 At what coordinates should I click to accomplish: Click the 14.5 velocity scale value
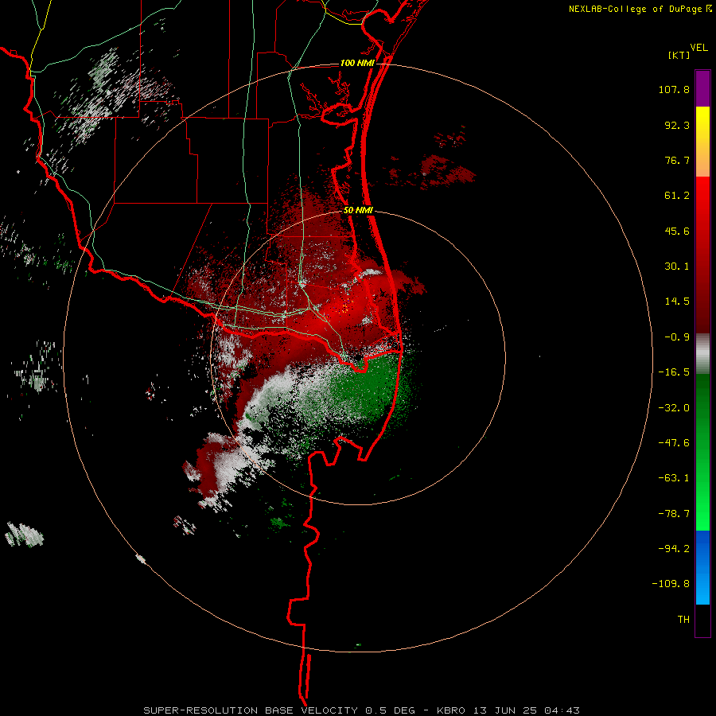click(677, 302)
